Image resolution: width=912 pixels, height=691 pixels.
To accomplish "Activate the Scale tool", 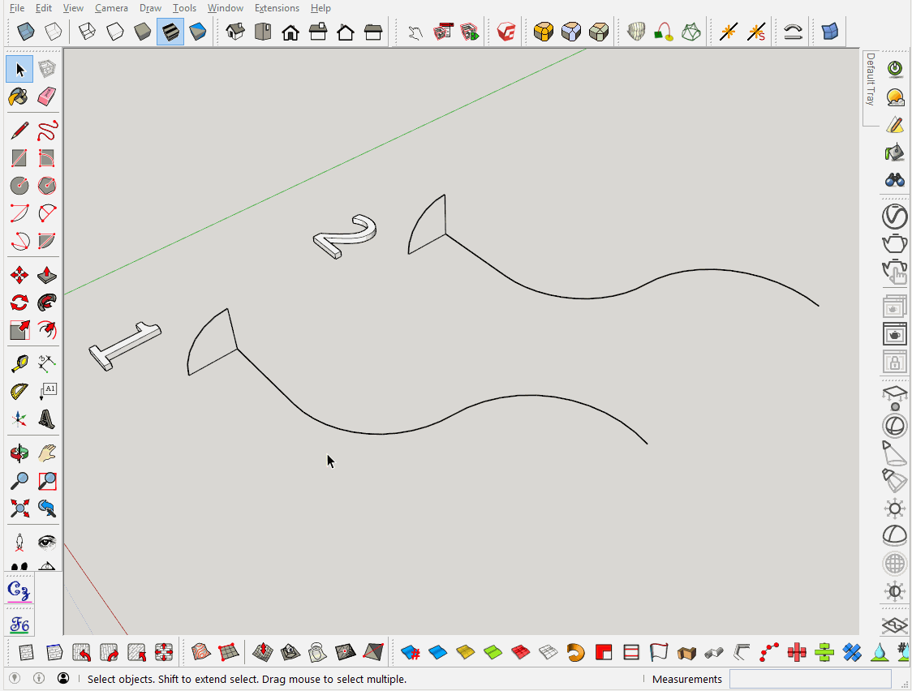I will coord(19,330).
